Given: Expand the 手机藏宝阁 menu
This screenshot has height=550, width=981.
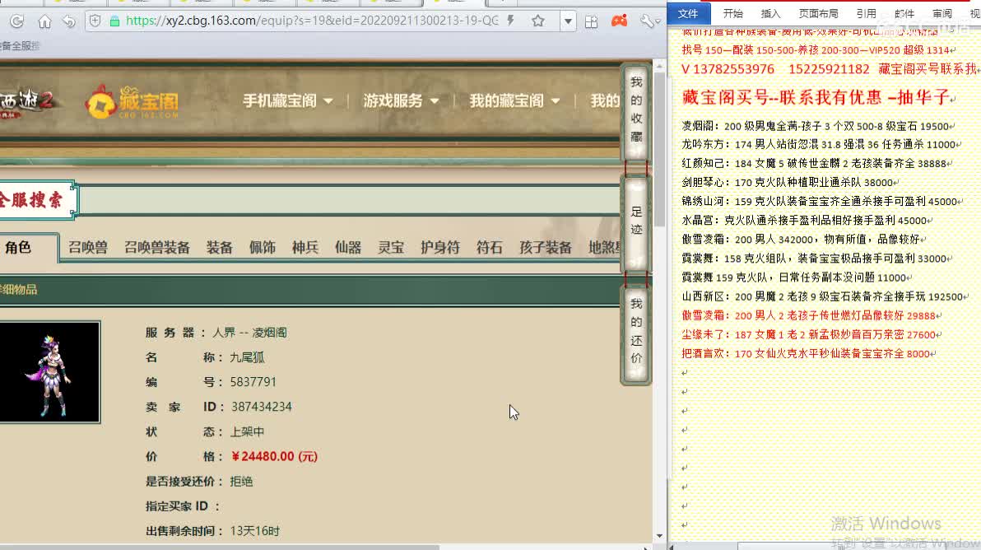Looking at the screenshot, I should [288, 100].
